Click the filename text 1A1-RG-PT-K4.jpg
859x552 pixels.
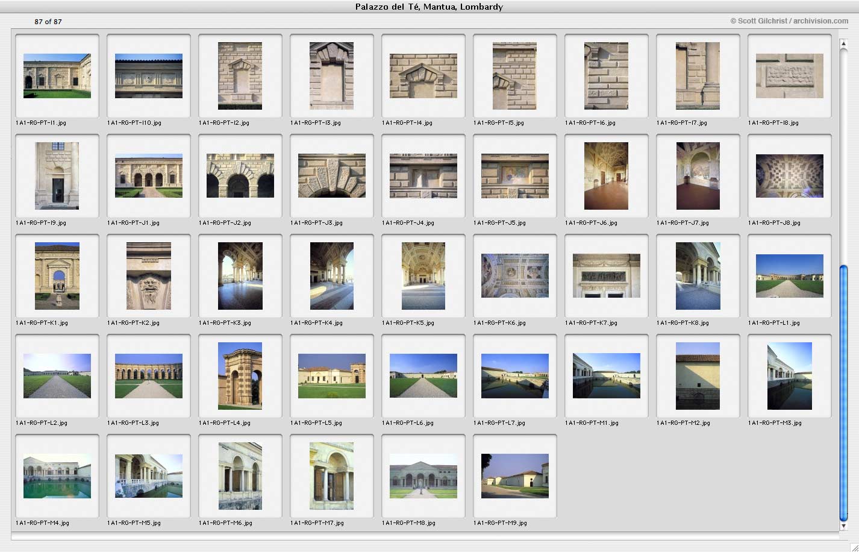pos(316,323)
